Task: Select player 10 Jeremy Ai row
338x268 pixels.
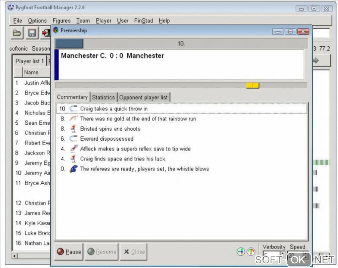Action: 32,173
